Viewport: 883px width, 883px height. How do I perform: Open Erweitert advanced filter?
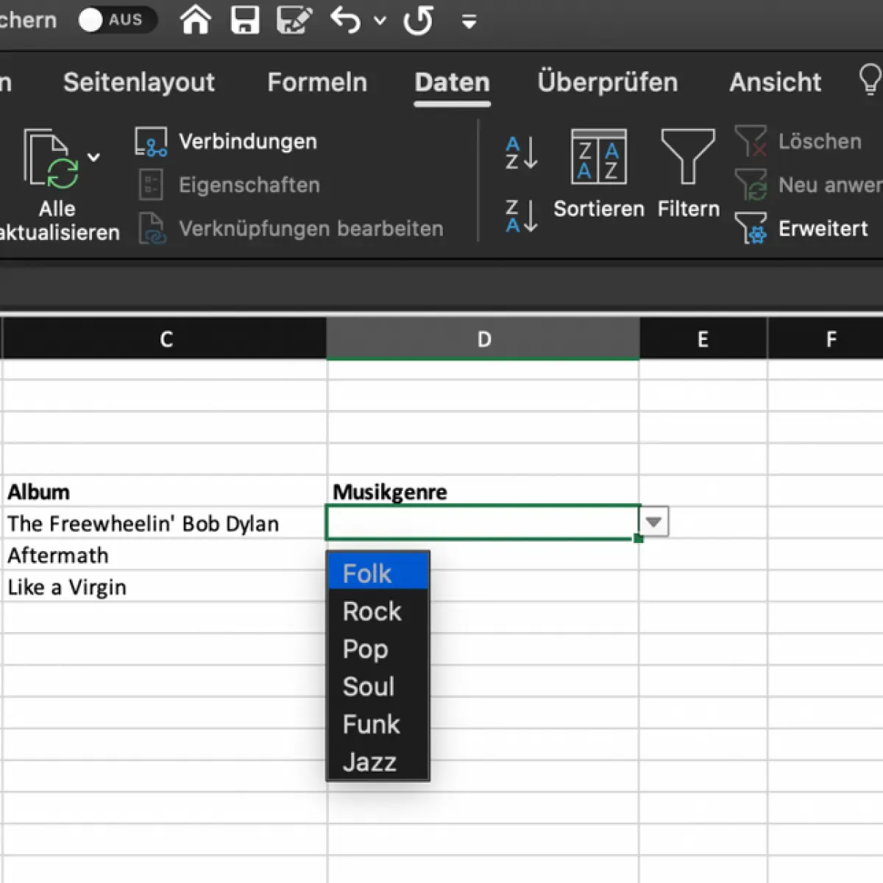pos(823,229)
